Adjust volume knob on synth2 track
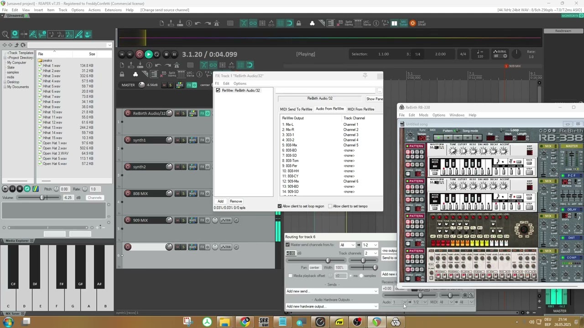This screenshot has width=584, height=328. 169,167
